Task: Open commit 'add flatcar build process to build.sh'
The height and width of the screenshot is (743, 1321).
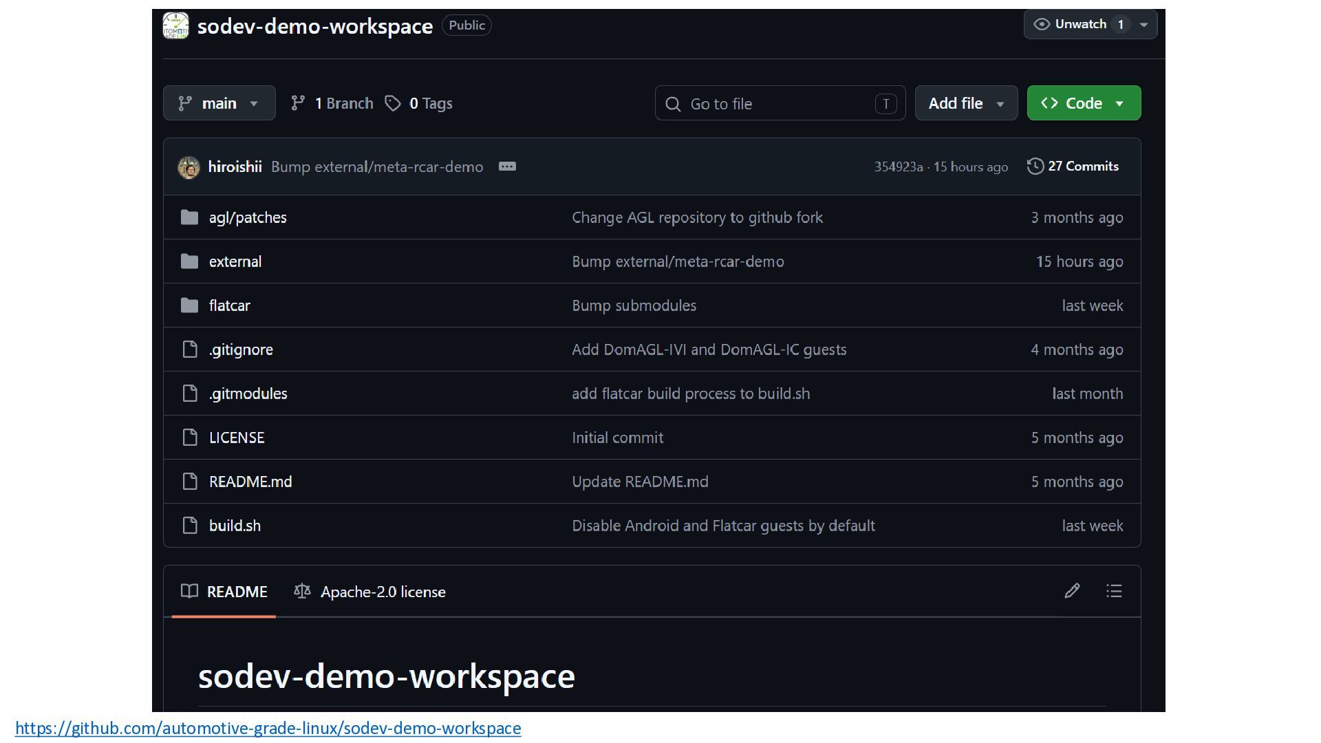Action: pos(691,394)
